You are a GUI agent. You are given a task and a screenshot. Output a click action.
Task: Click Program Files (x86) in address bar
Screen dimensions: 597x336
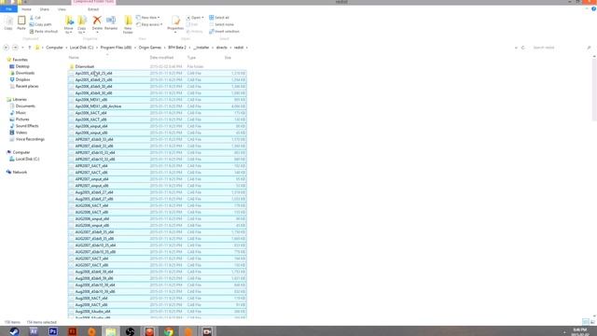pos(116,48)
